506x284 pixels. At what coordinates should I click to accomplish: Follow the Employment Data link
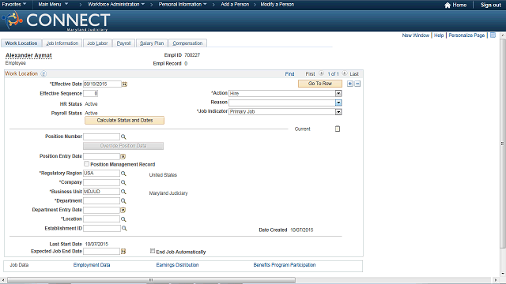[x=92, y=265]
